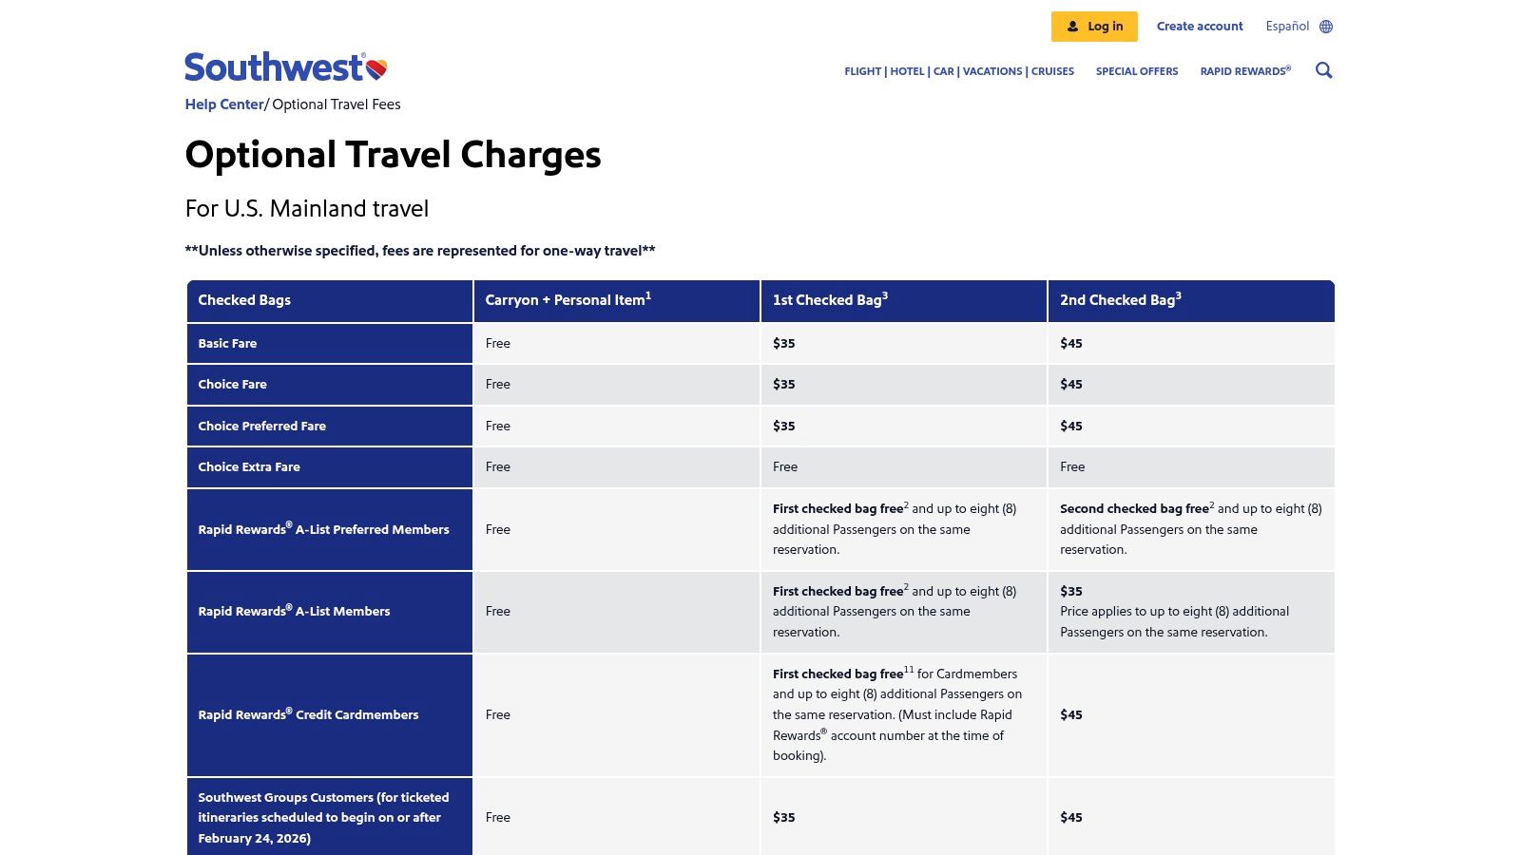Select the Basic Fare row header
Viewport: 1521px width, 855px height.
[x=227, y=343]
